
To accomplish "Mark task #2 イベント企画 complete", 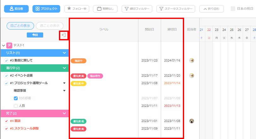I will point(6,76).
